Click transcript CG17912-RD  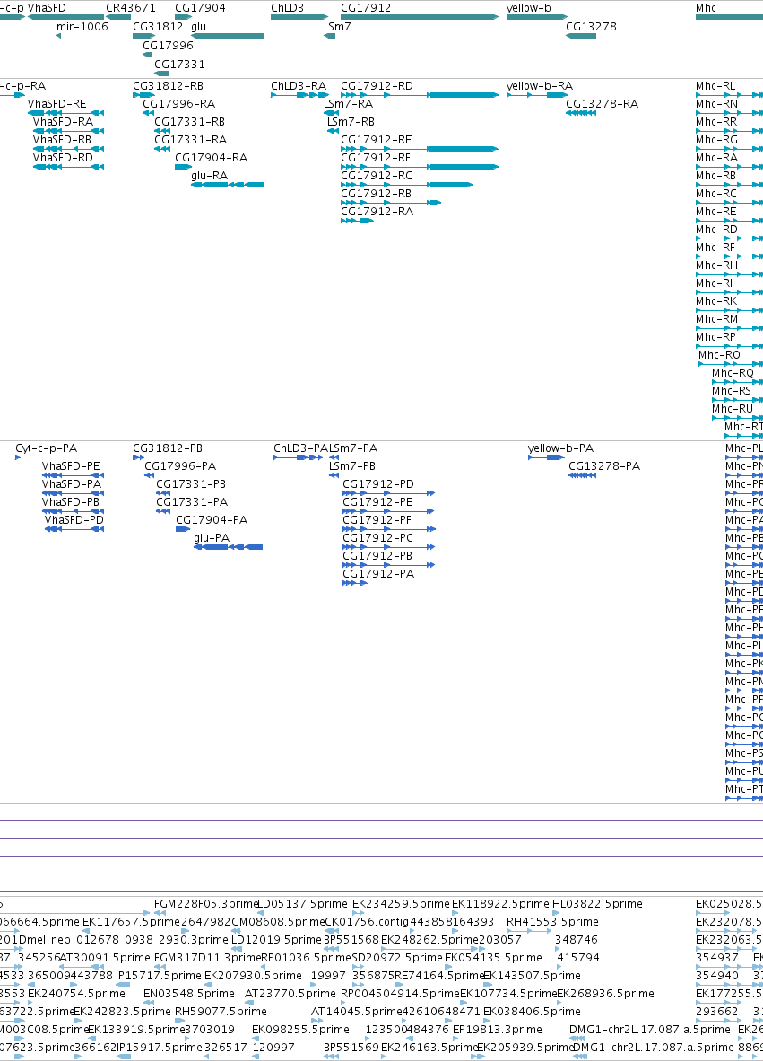click(x=420, y=95)
